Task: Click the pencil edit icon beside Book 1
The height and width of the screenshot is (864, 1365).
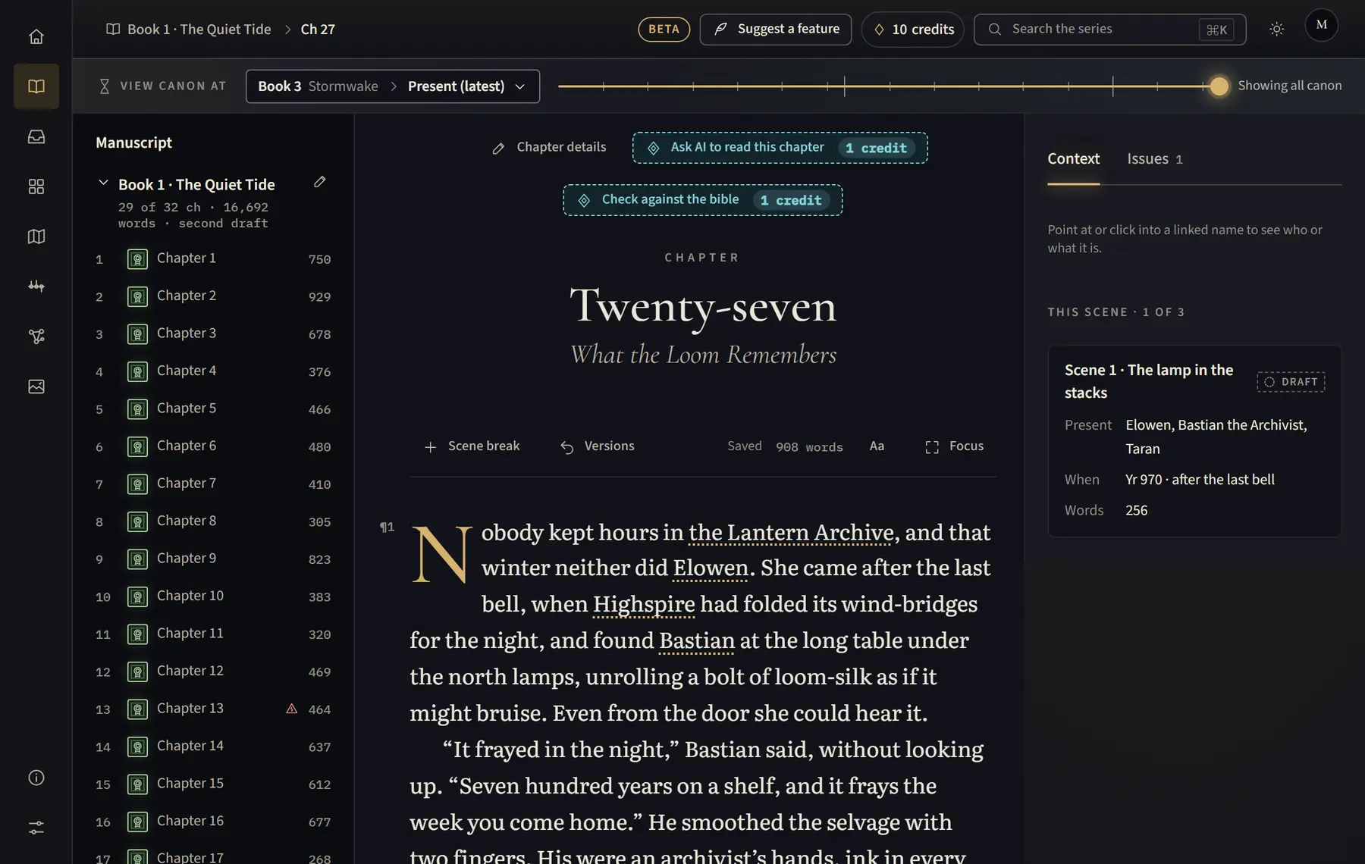Action: (320, 182)
